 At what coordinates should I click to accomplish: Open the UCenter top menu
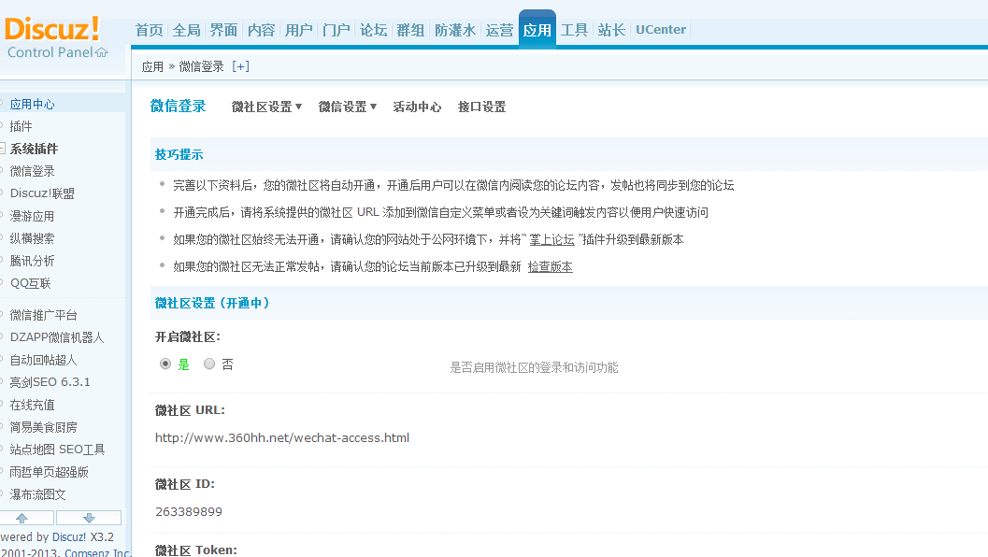660,30
